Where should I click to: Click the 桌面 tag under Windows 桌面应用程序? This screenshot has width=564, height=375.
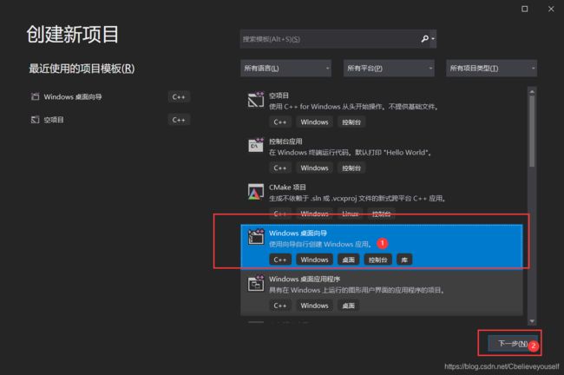[348, 306]
